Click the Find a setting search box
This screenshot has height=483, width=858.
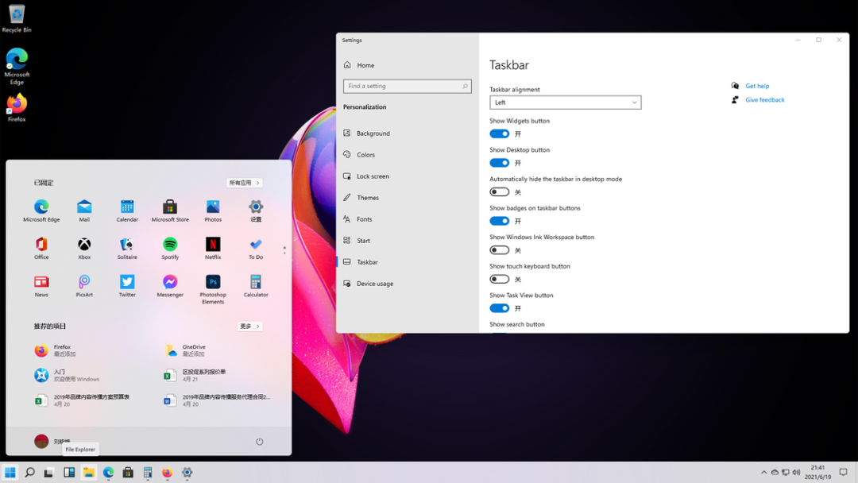pos(407,86)
